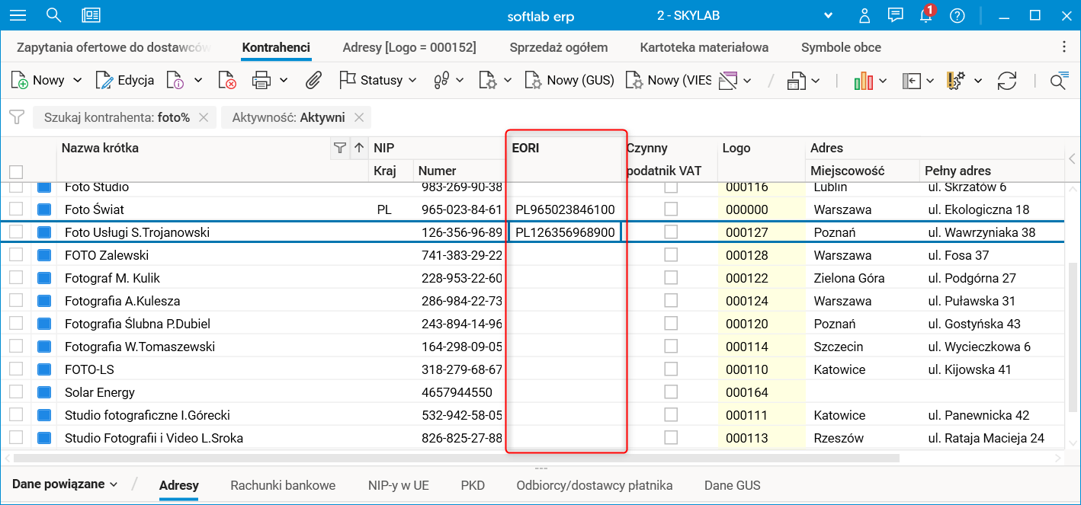Click the sort arrow in Nazwa krótka header

click(x=358, y=148)
